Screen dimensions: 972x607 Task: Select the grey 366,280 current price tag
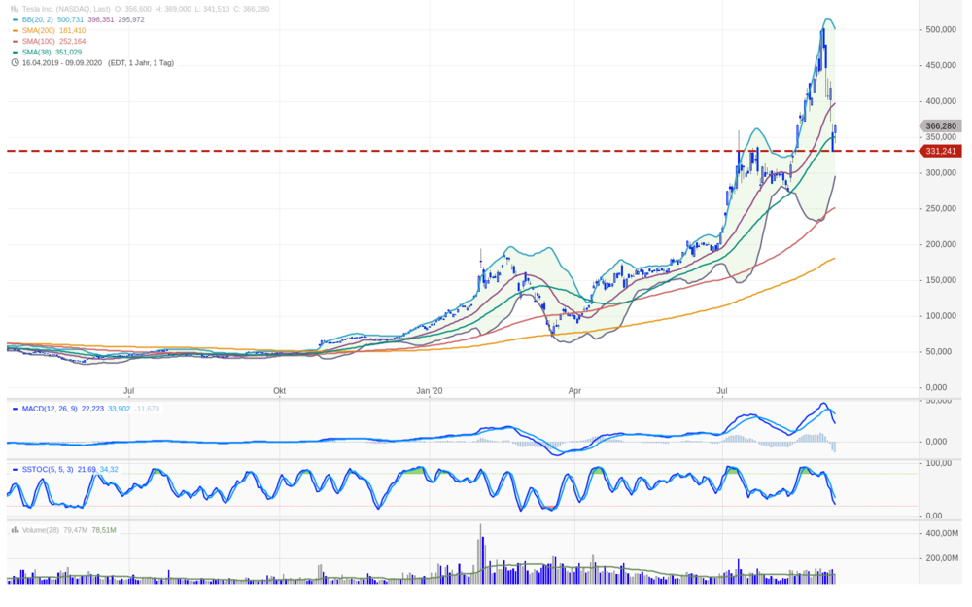pos(940,126)
